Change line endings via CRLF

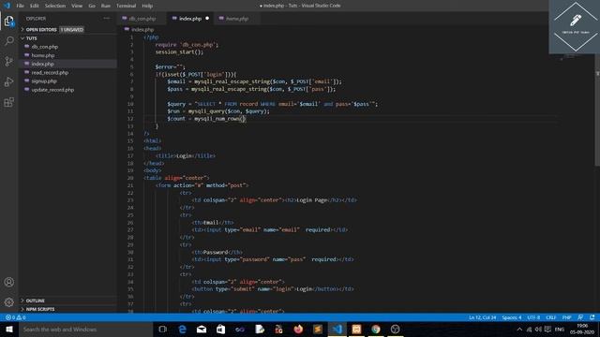550,317
